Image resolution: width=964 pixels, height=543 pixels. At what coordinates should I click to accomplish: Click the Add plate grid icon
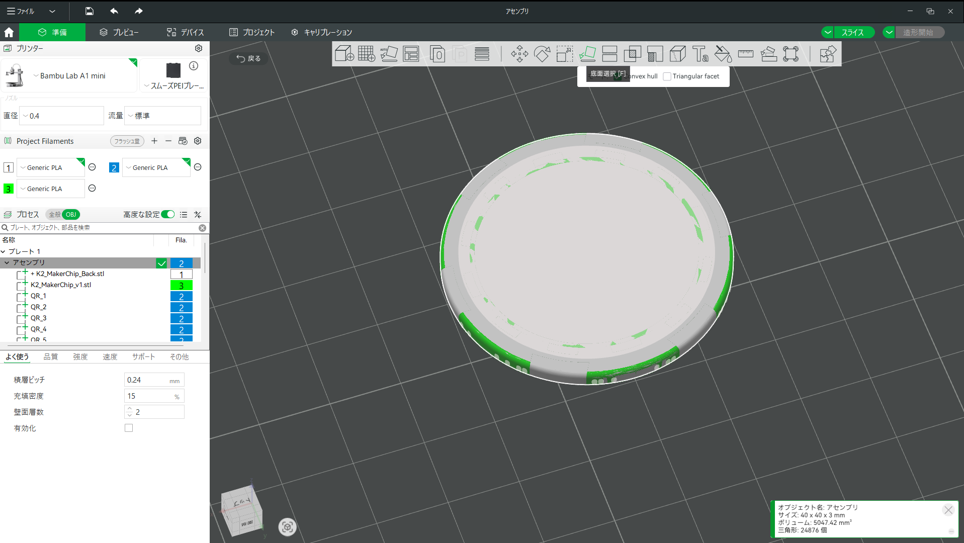[367, 54]
